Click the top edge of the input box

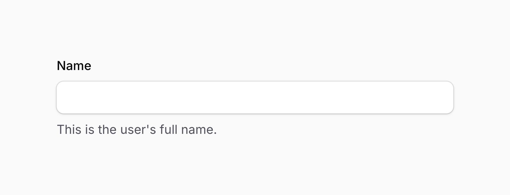coord(255,82)
